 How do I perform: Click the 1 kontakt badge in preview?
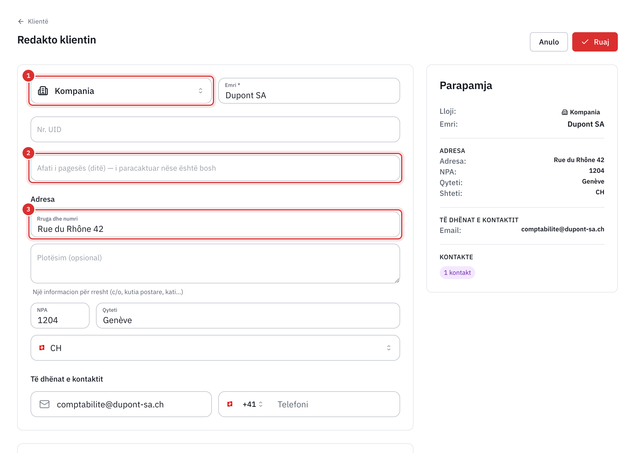click(x=457, y=273)
